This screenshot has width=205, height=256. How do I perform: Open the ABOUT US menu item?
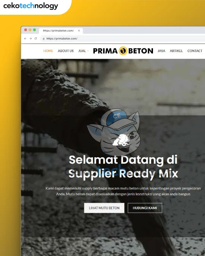(x=66, y=51)
